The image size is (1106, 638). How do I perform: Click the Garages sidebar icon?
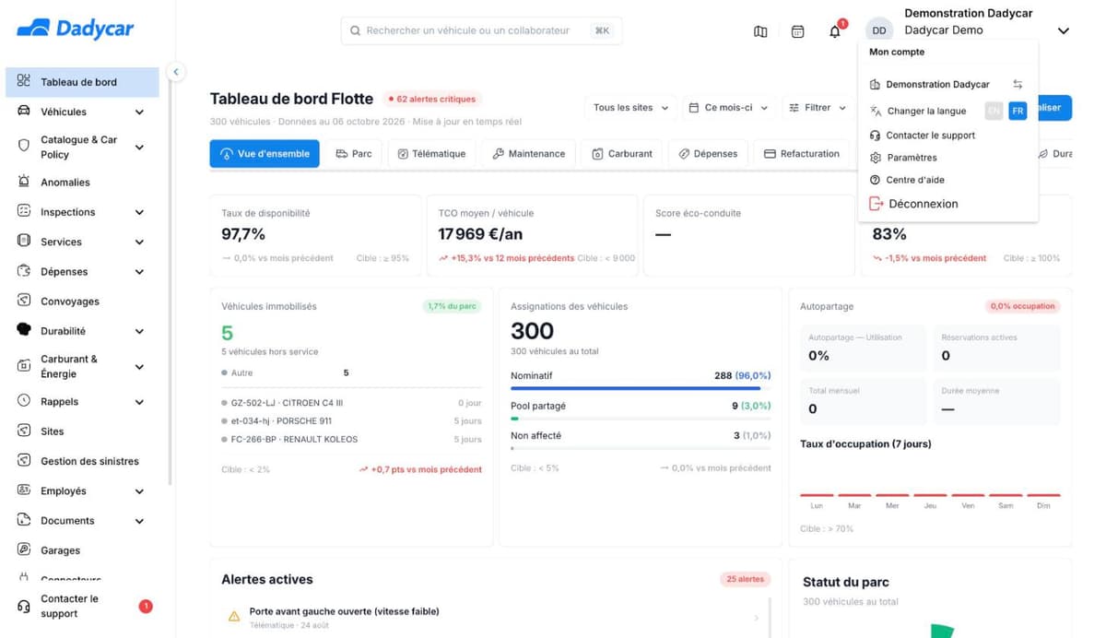pyautogui.click(x=24, y=549)
